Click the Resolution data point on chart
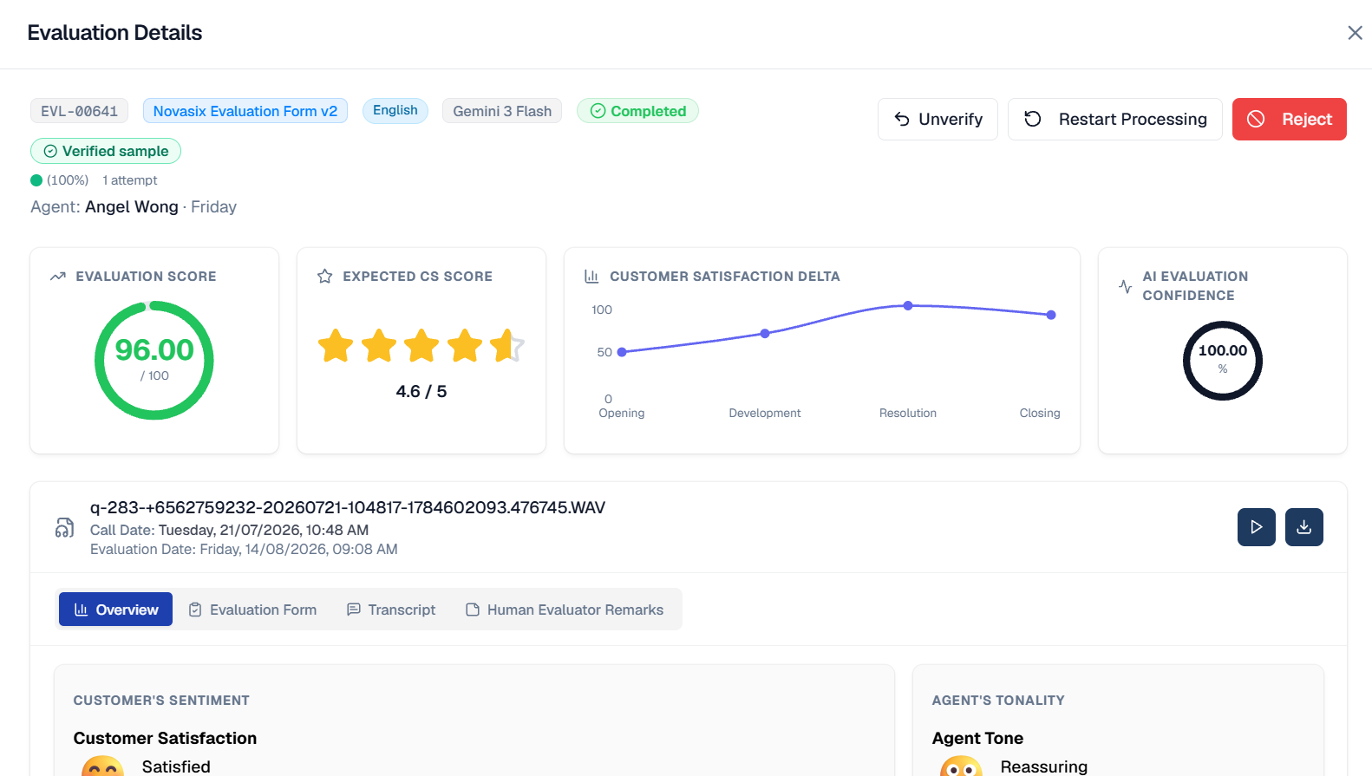 click(x=908, y=306)
